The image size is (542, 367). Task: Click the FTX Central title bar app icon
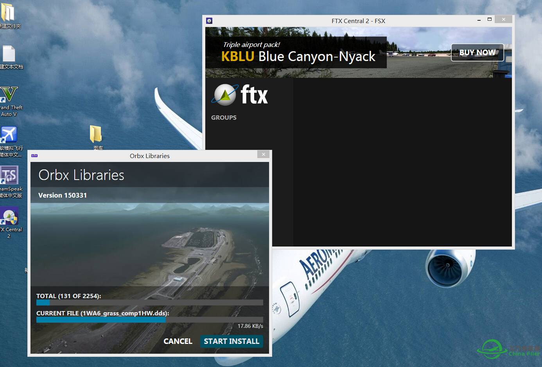(209, 21)
